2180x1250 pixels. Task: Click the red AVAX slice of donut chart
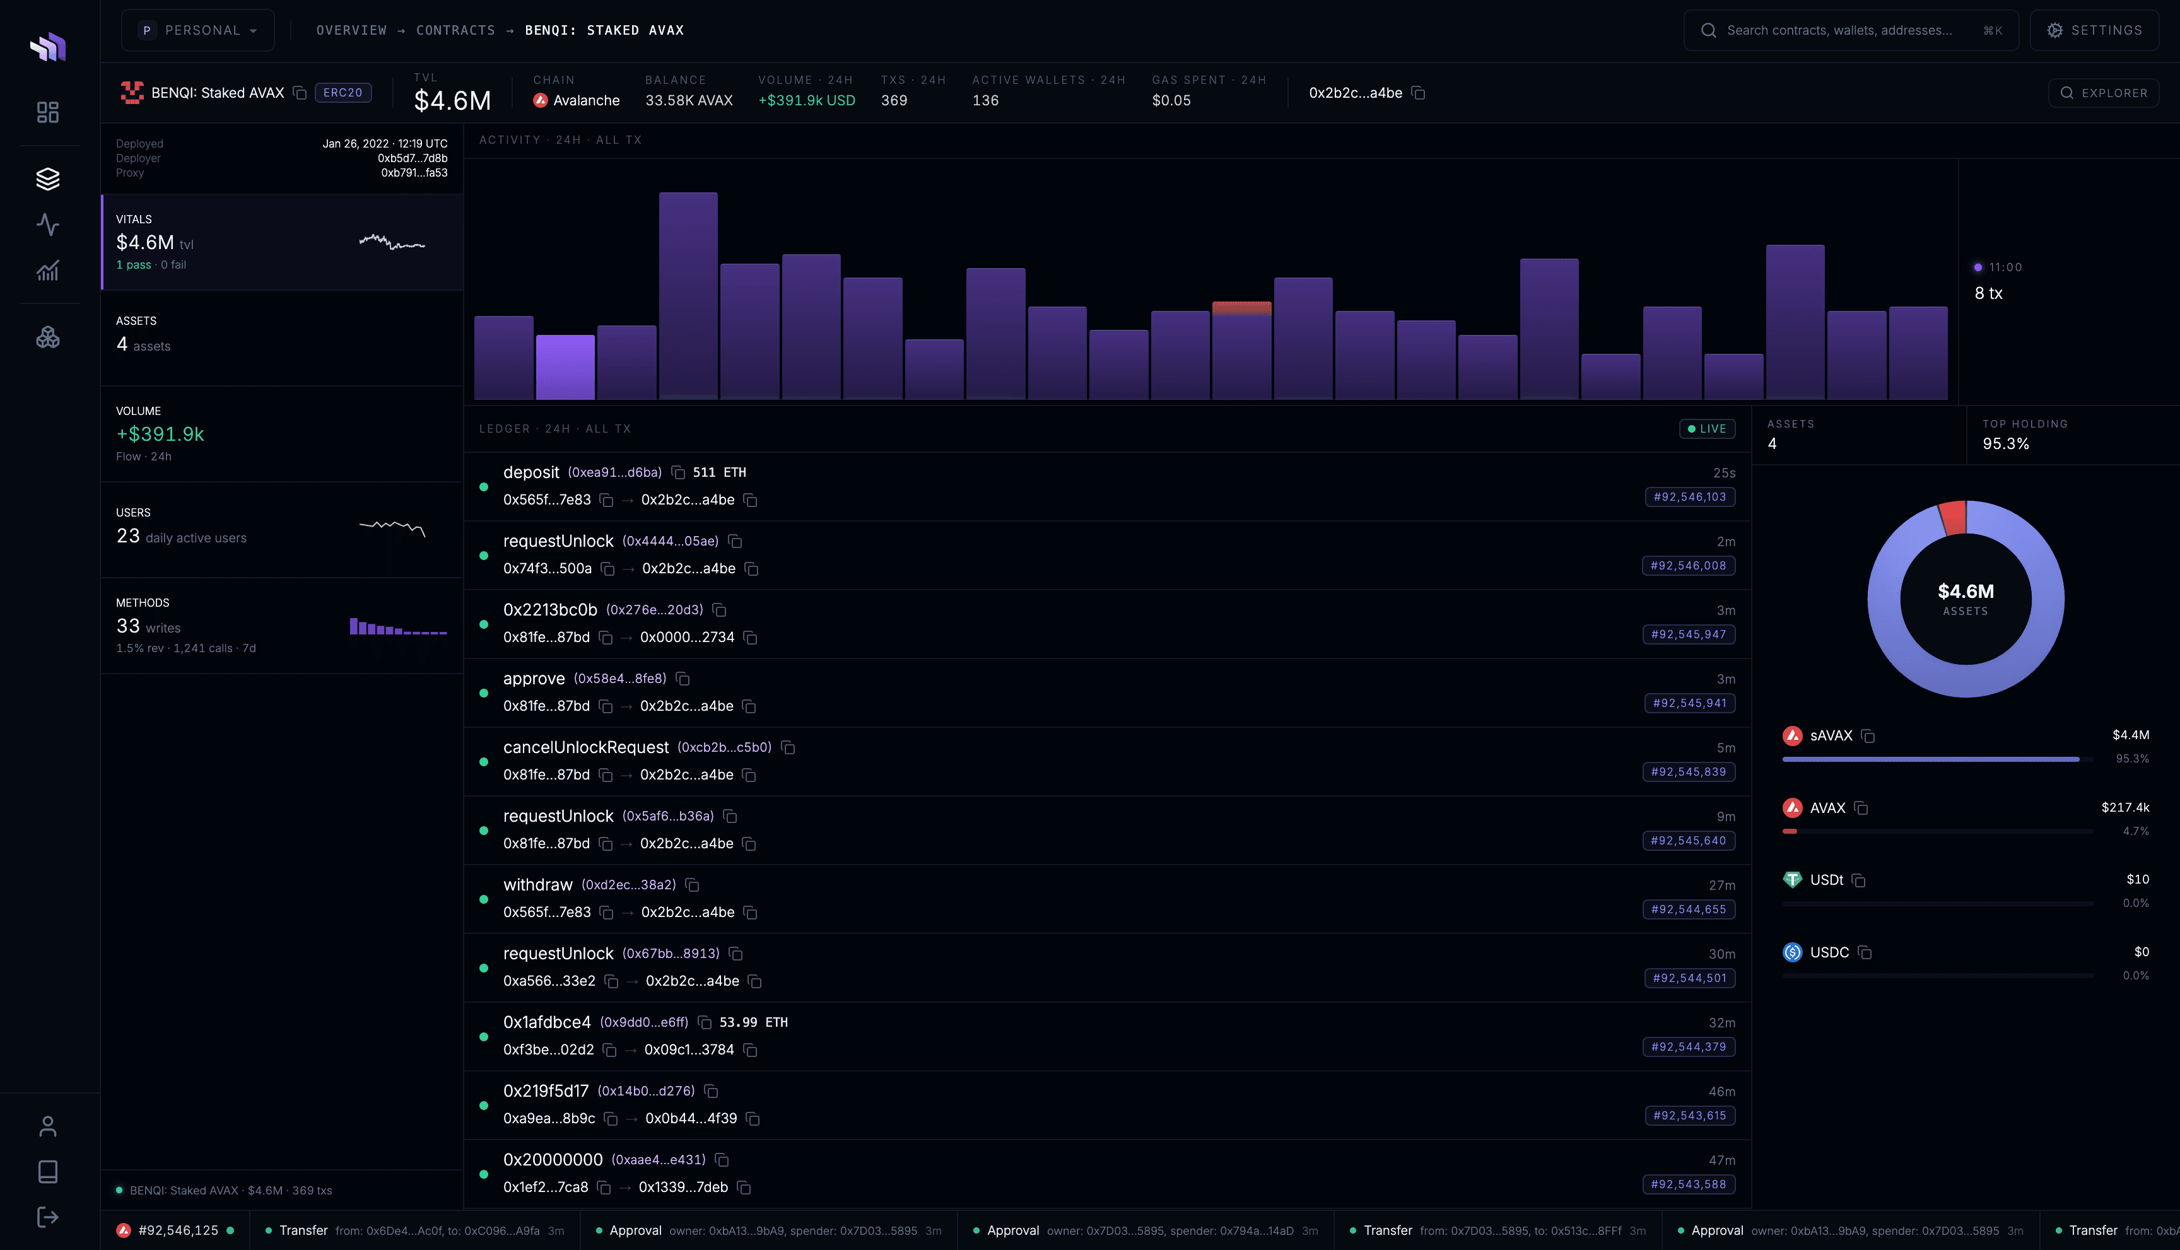pos(1952,518)
